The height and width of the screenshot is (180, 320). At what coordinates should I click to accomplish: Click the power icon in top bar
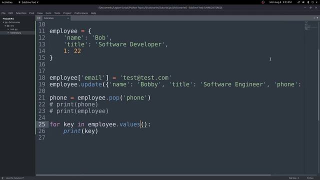[312, 2]
